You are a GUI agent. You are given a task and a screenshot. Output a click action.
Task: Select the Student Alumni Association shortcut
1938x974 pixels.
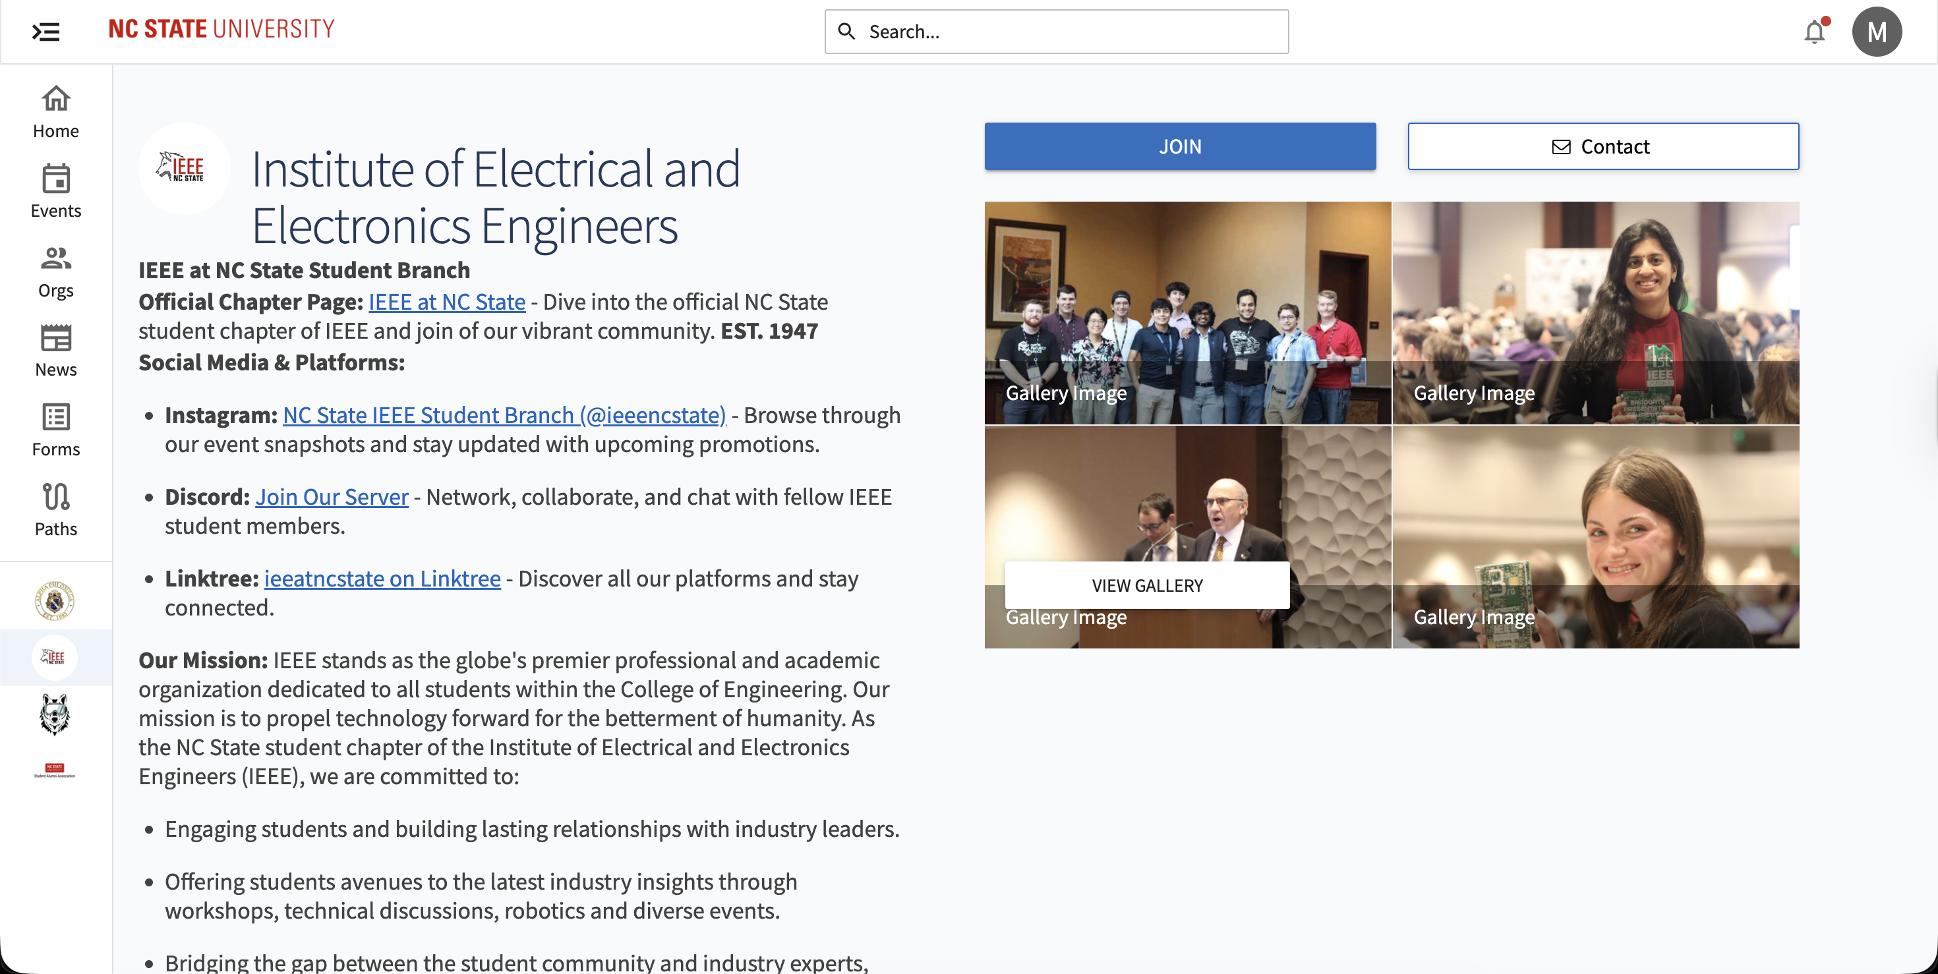(x=55, y=770)
